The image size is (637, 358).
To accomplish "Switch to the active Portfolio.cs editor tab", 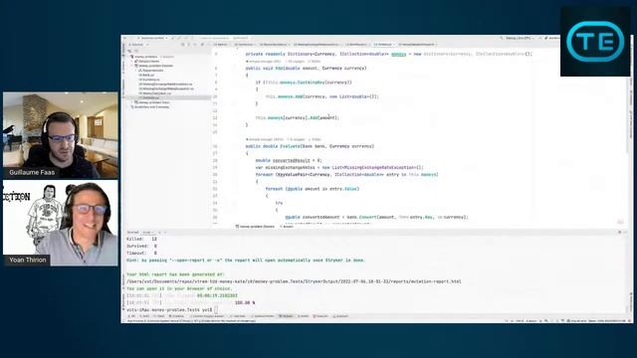I will (x=385, y=44).
